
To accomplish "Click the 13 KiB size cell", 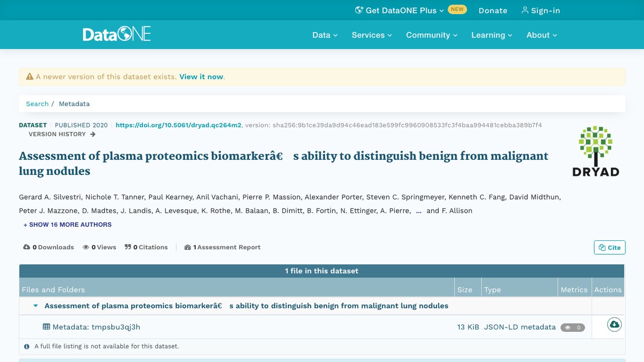I will 468,327.
